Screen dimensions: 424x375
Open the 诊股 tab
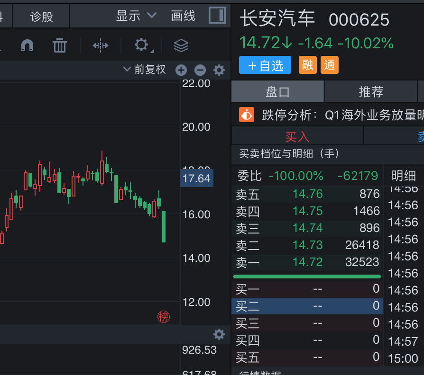[41, 16]
